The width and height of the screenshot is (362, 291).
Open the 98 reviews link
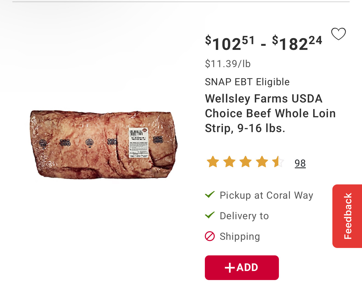click(300, 163)
